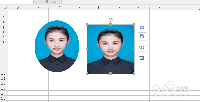Image resolution: width=200 pixels, height=102 pixels.
Task: Click the bottom-right resize handle of selected photo
Action: coord(134,73)
